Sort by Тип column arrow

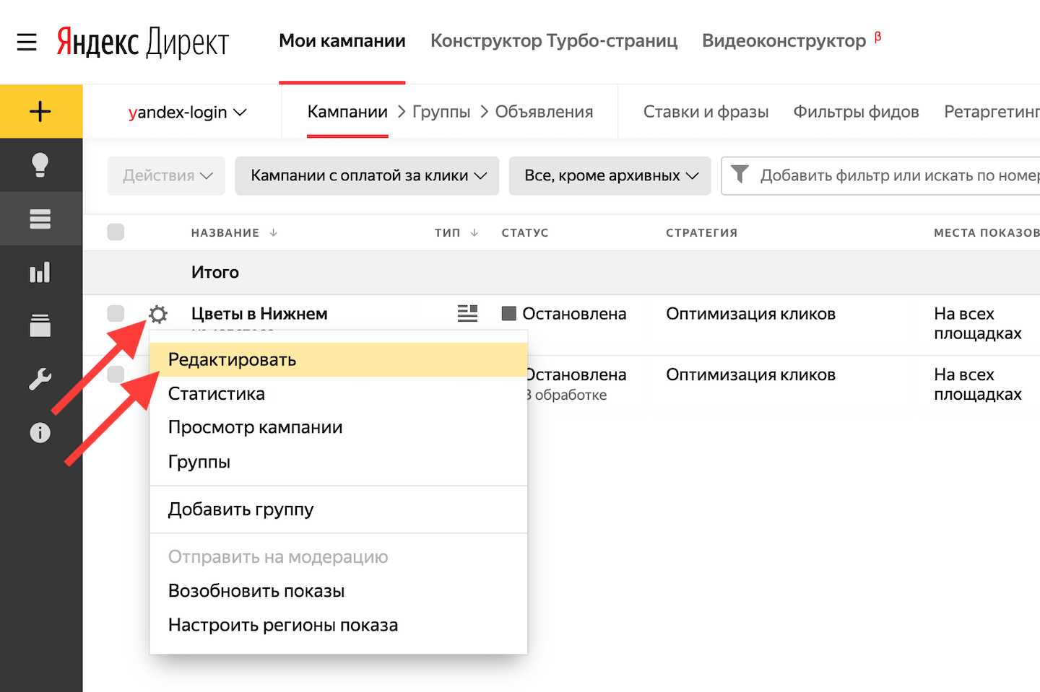(x=474, y=232)
